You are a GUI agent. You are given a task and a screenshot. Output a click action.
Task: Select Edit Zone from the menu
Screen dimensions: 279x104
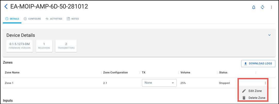255,91
